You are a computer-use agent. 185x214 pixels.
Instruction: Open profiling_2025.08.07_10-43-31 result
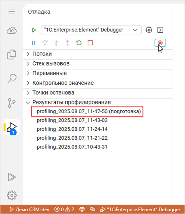(72, 147)
